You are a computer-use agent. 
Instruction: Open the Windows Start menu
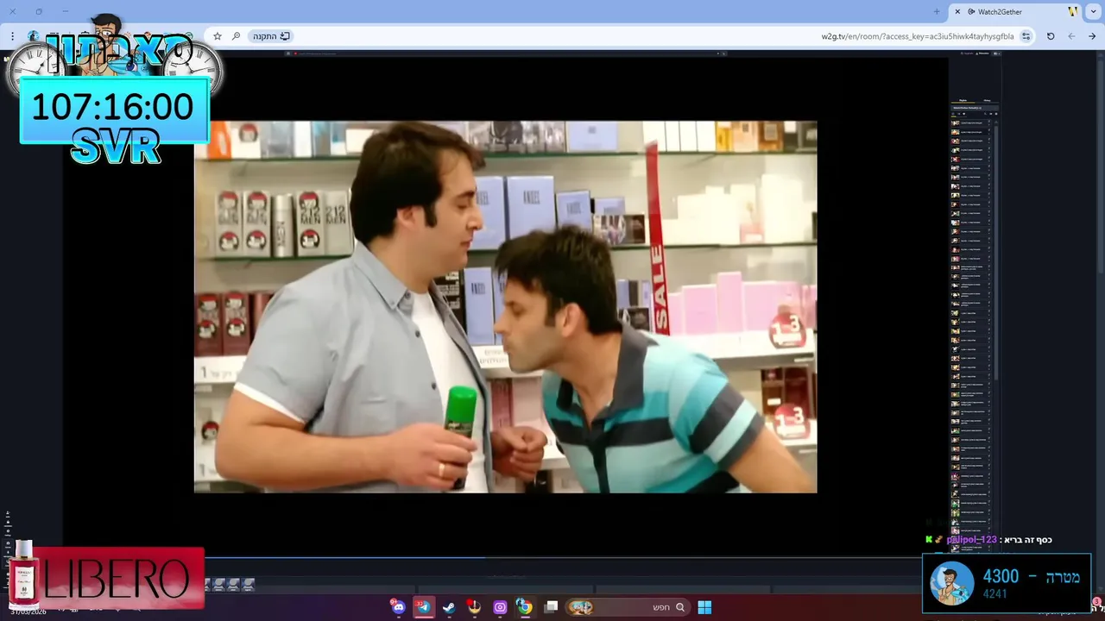[x=704, y=607]
